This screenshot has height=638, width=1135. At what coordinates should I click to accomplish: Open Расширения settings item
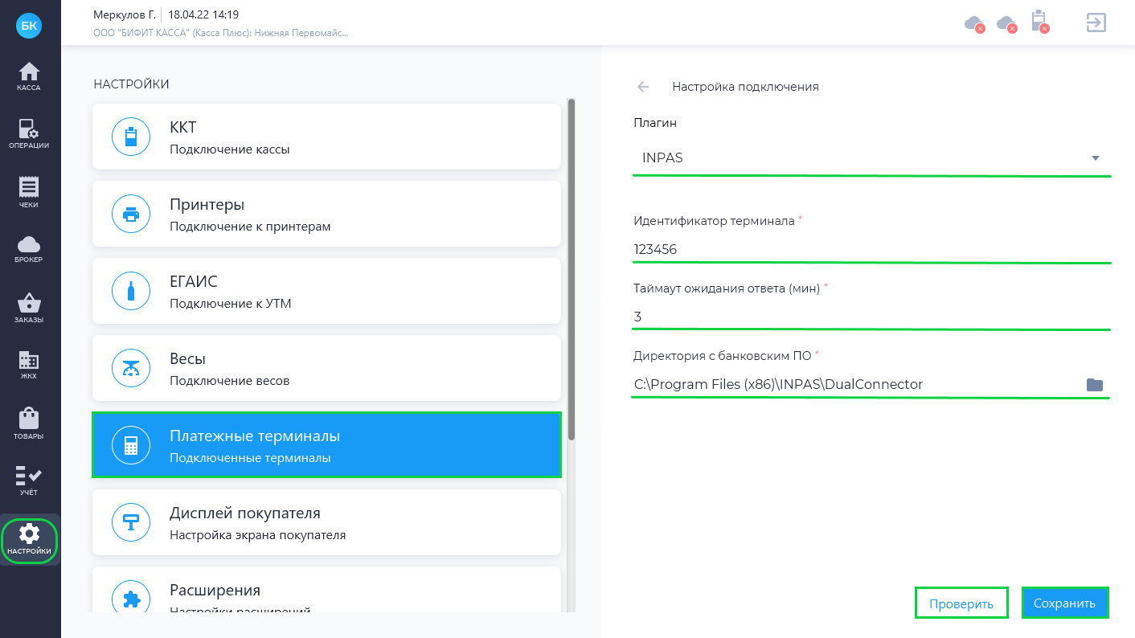pos(326,590)
